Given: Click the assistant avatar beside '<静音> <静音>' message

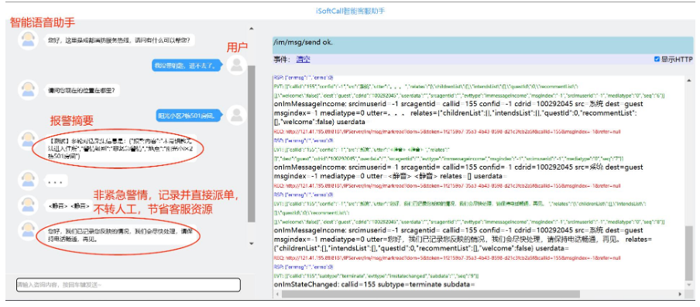Looking at the screenshot, I should (28, 205).
